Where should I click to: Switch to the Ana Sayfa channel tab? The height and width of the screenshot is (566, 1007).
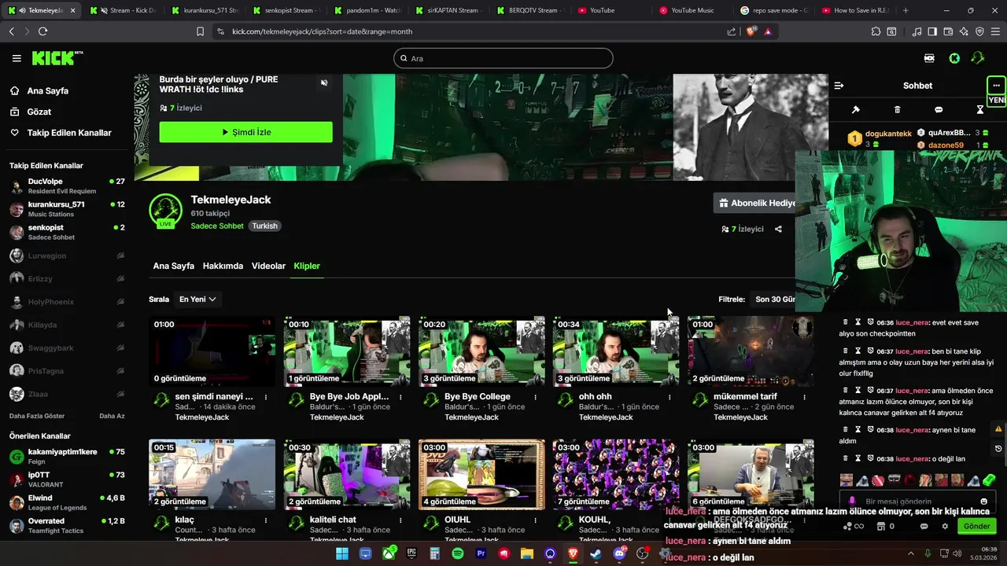[174, 266]
